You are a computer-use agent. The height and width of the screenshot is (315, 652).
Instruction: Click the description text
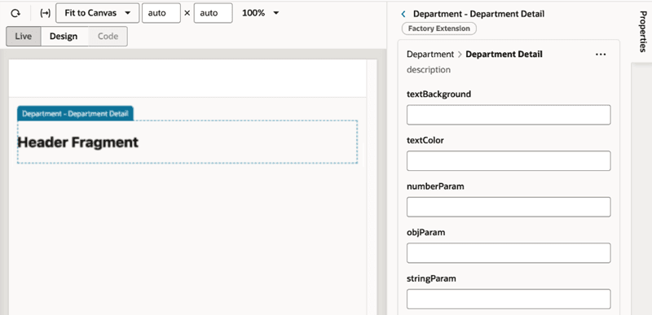[x=429, y=70]
